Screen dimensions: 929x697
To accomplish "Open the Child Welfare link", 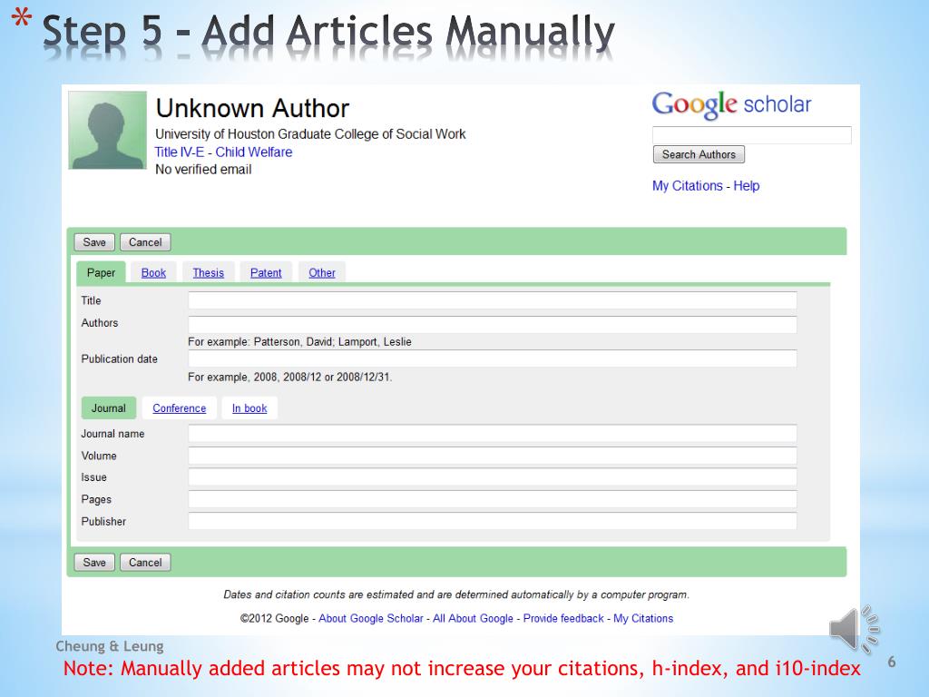I will click(254, 152).
